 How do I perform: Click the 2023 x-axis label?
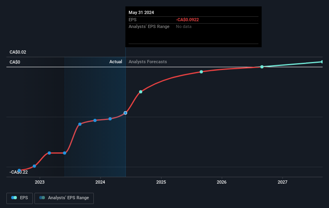[40, 182]
